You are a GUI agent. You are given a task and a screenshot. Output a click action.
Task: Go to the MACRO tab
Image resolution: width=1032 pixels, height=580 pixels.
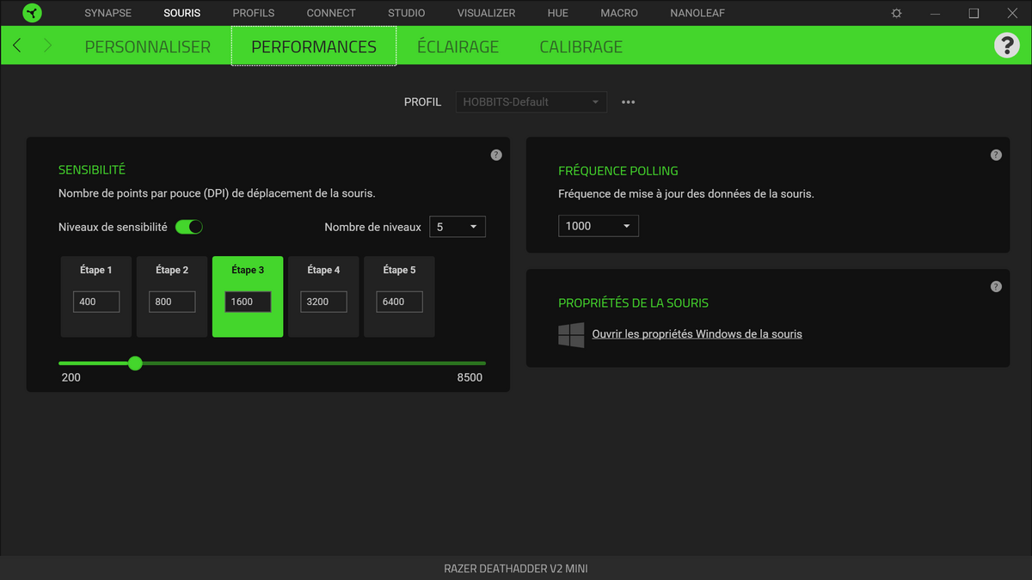pos(619,13)
